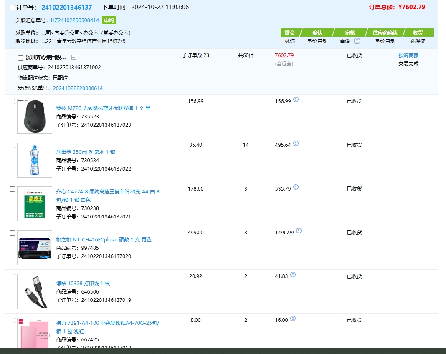Click the text 子订单数 23
Viewport: 446px width, 354px height.
coord(196,55)
